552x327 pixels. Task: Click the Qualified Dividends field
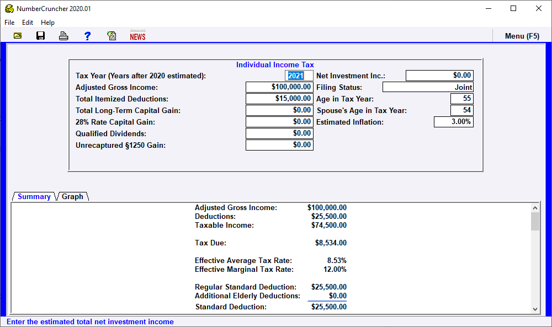click(x=279, y=133)
